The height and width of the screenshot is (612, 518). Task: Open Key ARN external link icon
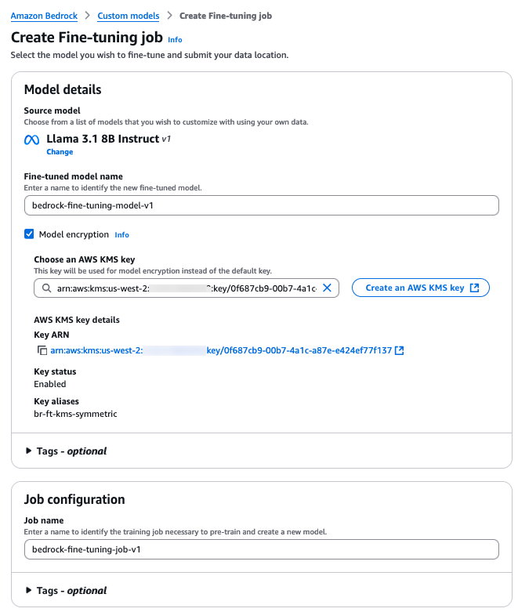point(400,350)
